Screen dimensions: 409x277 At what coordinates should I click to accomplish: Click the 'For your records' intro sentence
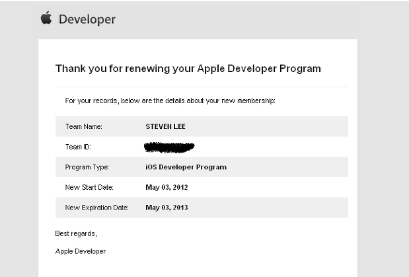point(170,100)
